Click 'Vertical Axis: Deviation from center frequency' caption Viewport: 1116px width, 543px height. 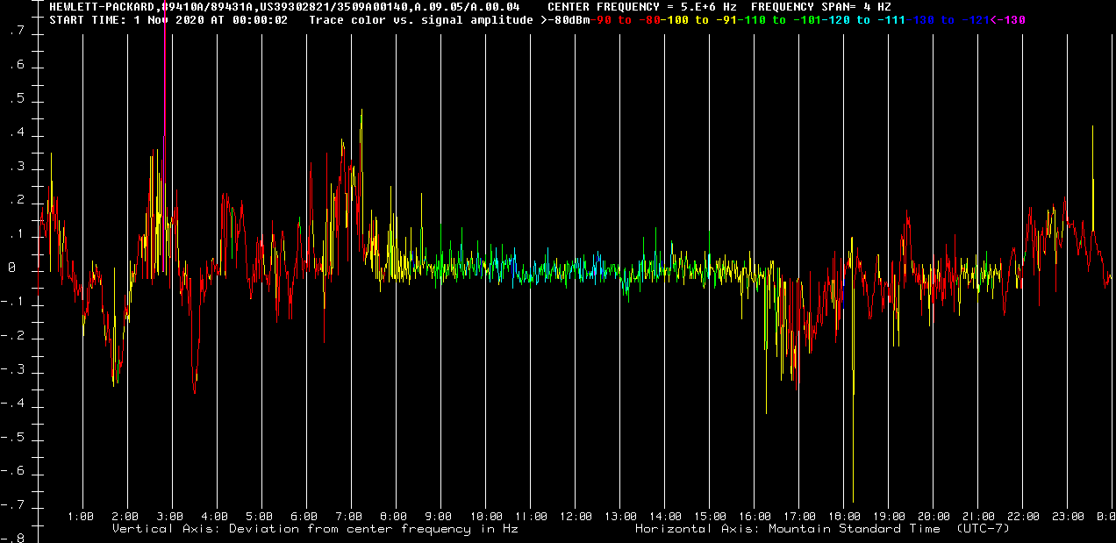point(314,529)
